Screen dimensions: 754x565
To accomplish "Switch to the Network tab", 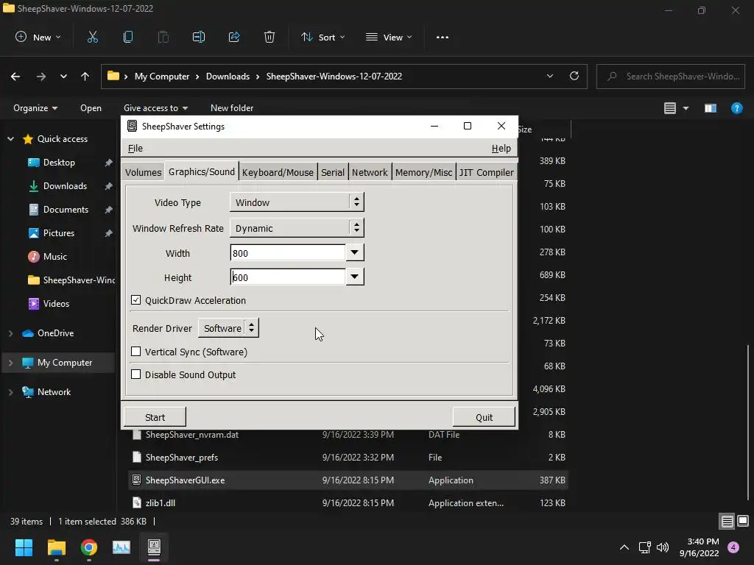I will (x=370, y=172).
